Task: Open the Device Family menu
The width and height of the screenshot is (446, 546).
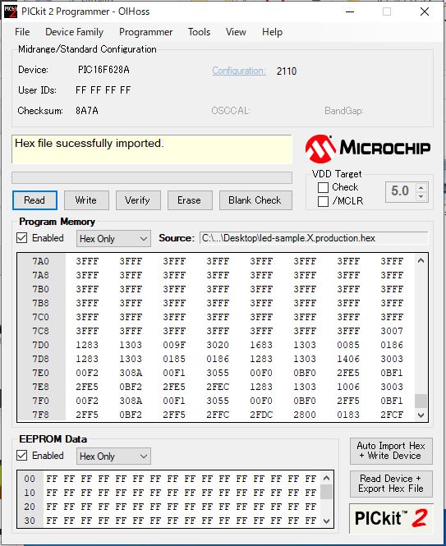Action: pos(74,32)
